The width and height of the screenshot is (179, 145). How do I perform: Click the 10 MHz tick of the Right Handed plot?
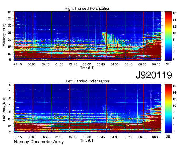click(x=9, y=54)
